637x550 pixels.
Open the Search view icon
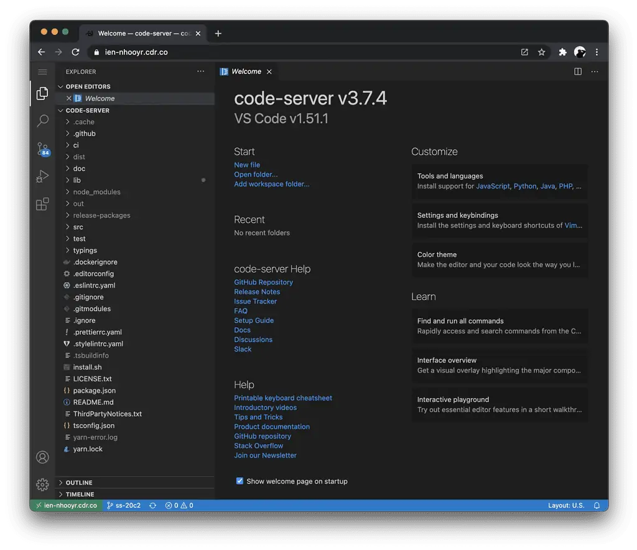42,121
